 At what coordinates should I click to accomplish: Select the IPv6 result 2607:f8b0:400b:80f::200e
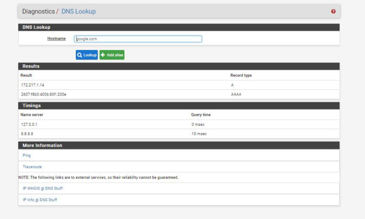(x=44, y=94)
